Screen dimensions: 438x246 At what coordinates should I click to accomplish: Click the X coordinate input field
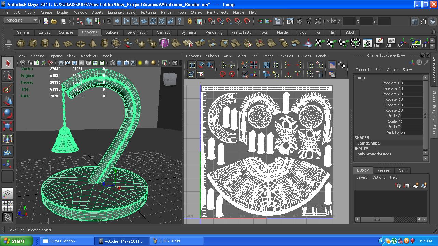coord(349,21)
